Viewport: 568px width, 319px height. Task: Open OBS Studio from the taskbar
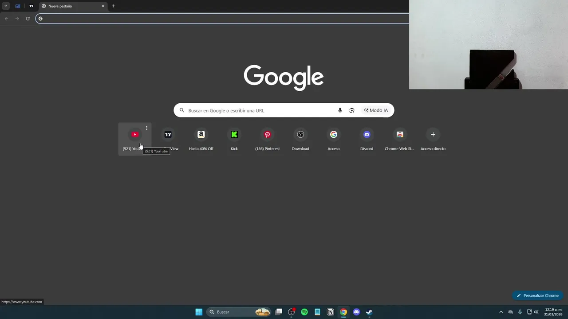[x=292, y=312]
